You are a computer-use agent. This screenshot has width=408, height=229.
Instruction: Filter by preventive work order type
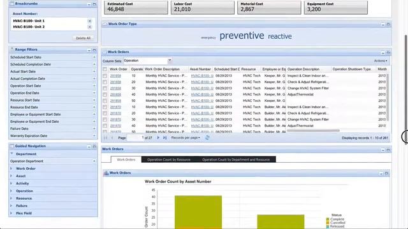tap(242, 36)
